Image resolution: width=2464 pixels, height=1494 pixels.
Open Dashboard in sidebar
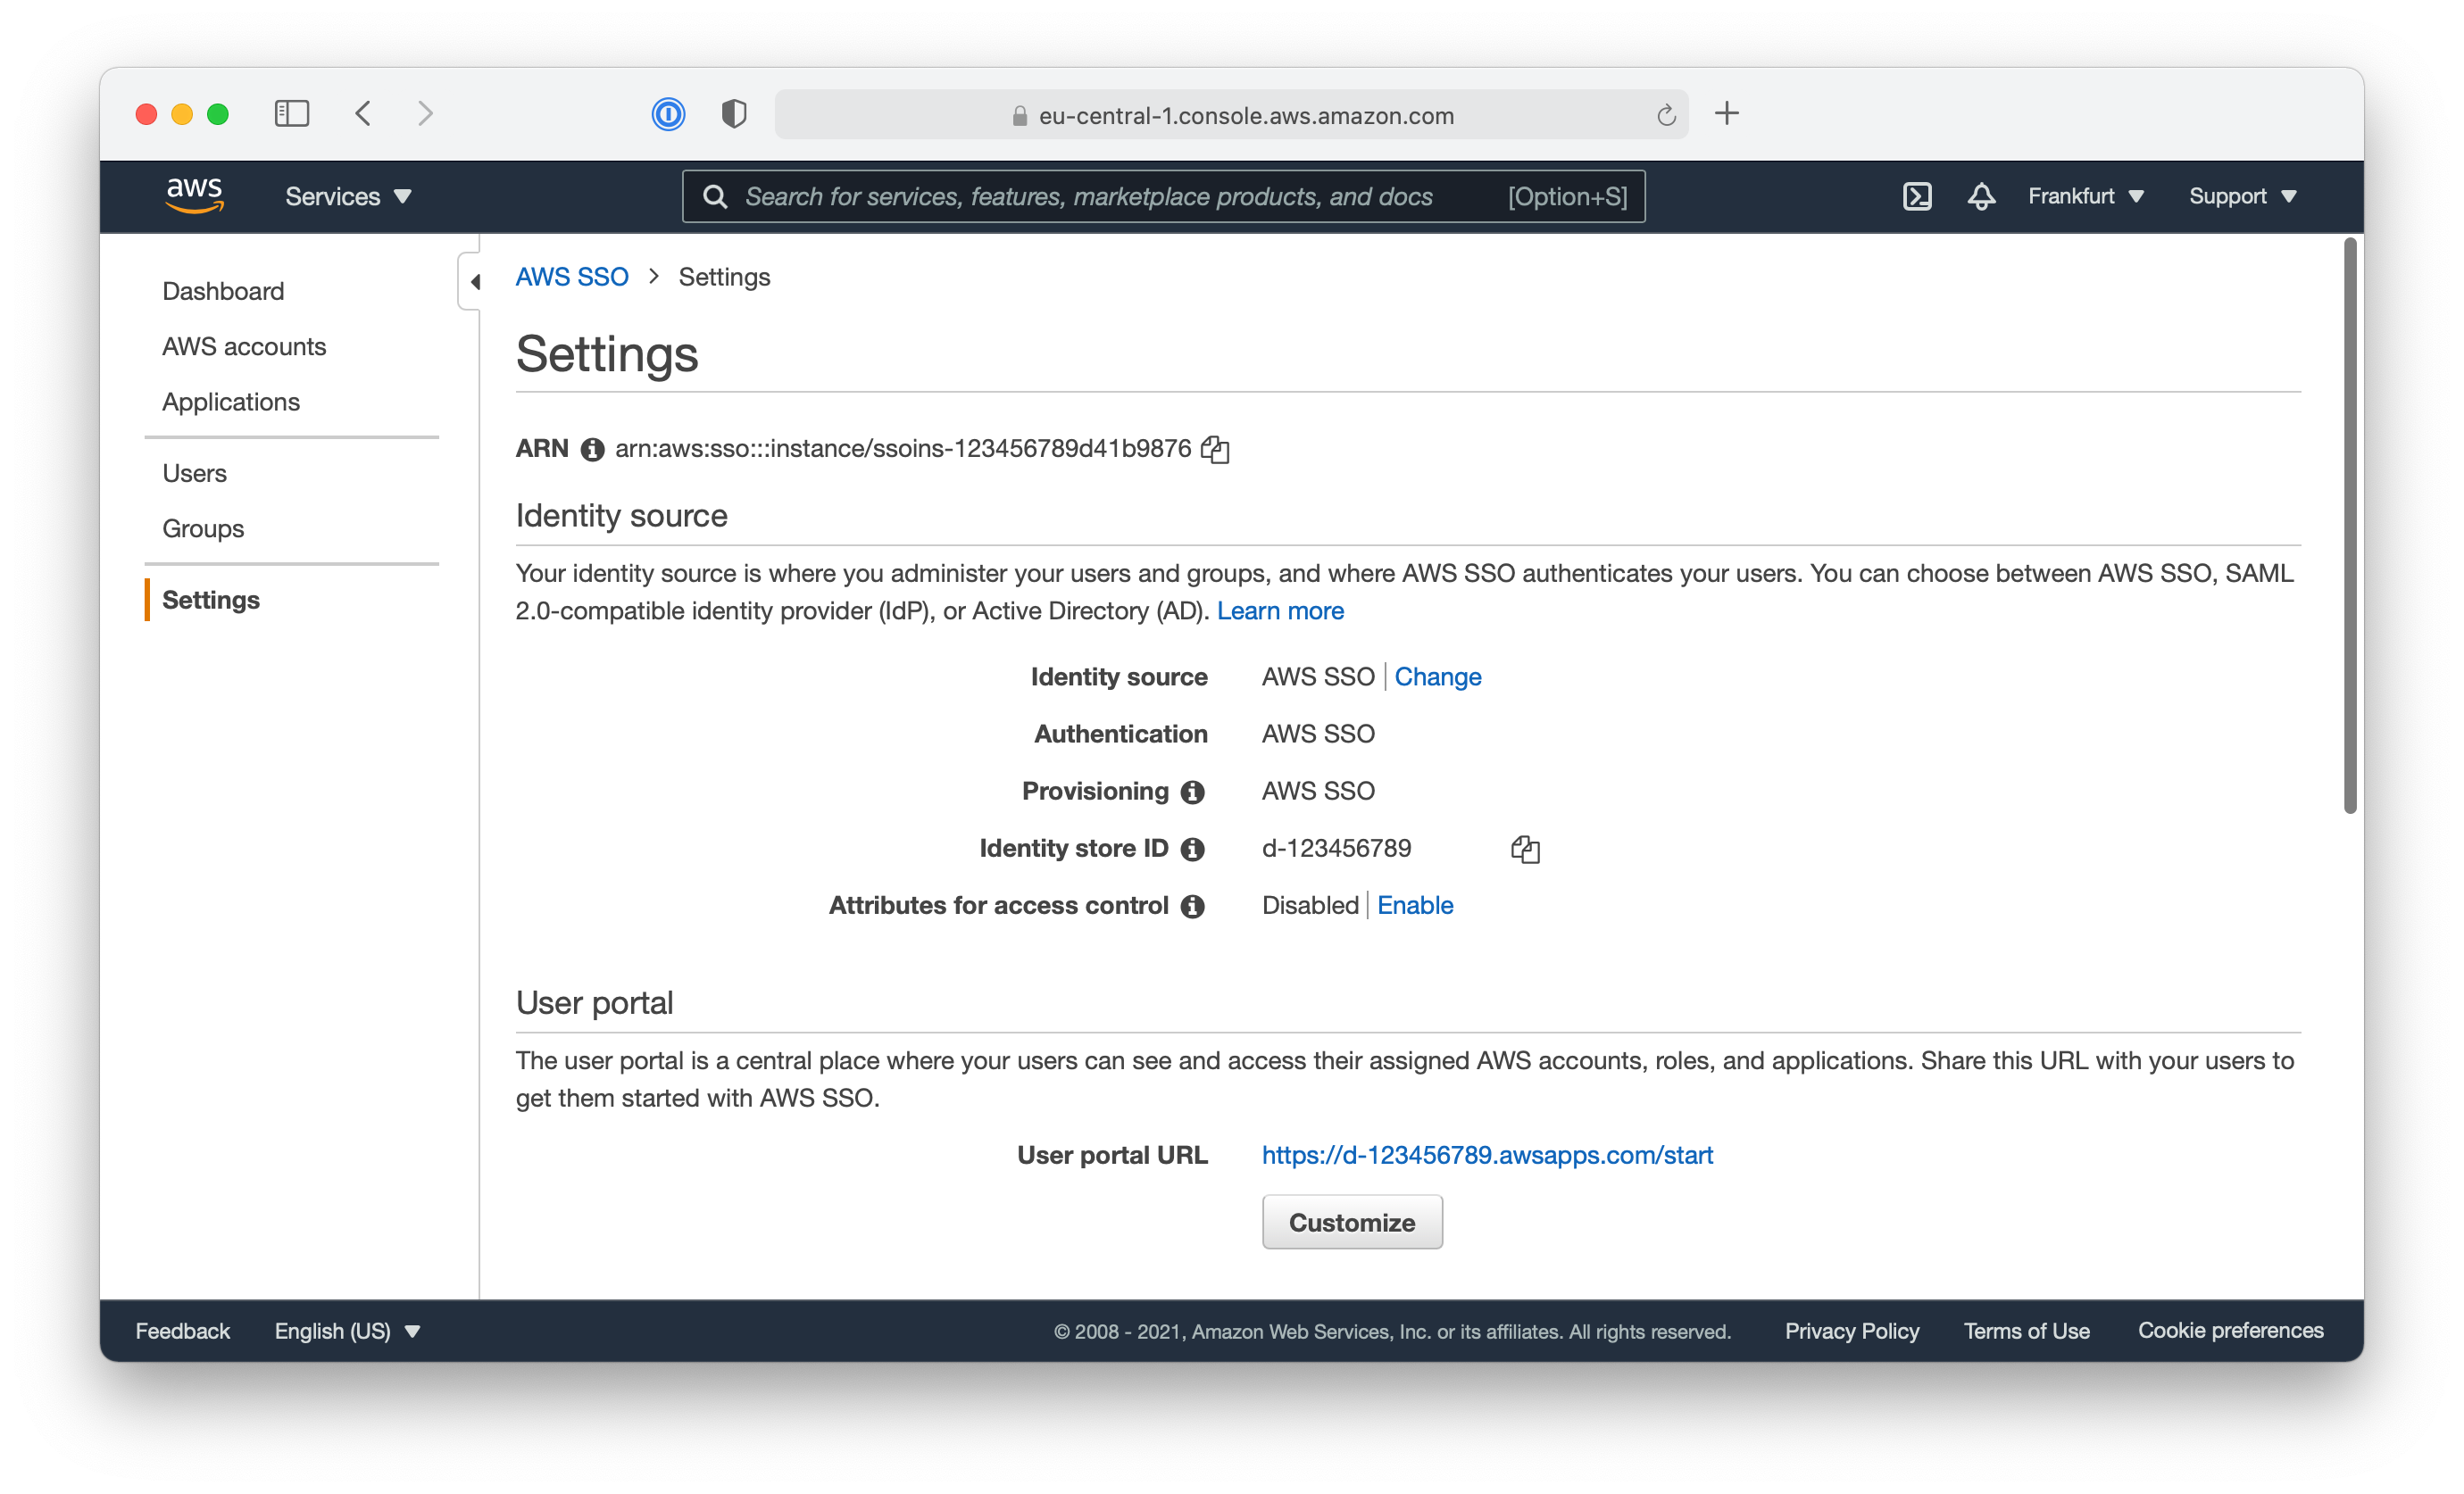pyautogui.click(x=223, y=291)
